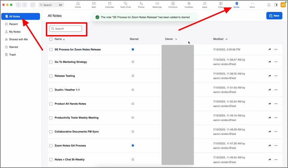288x168 pixels.
Task: Open the Clips tab
Action: [221, 5]
